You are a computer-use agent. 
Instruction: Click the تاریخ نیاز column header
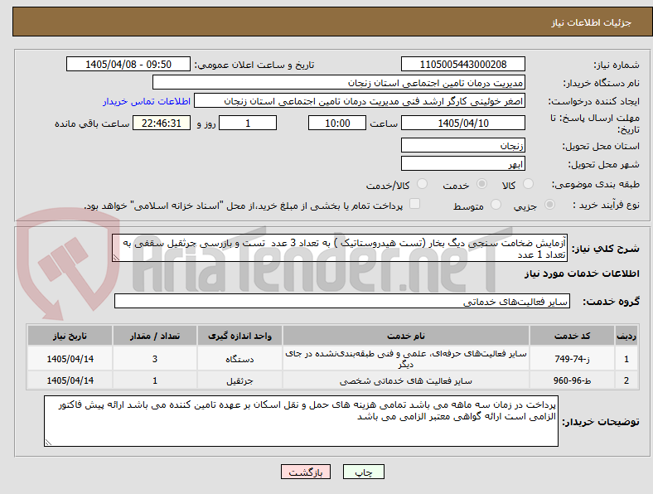pos(70,336)
